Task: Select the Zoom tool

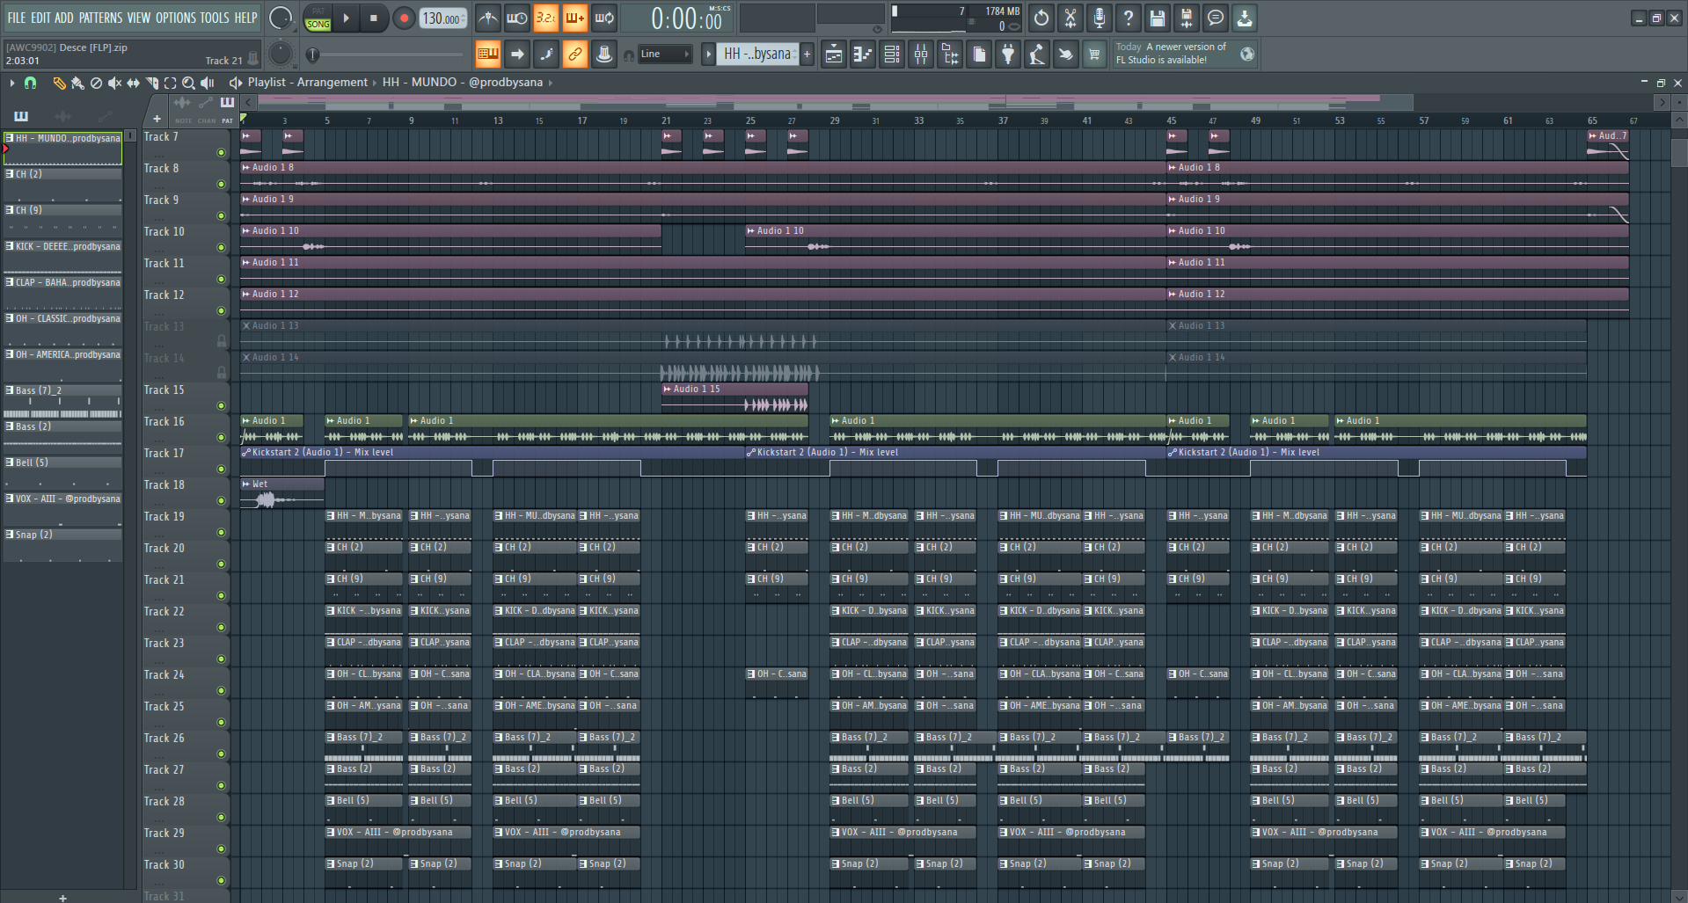Action: [x=188, y=83]
